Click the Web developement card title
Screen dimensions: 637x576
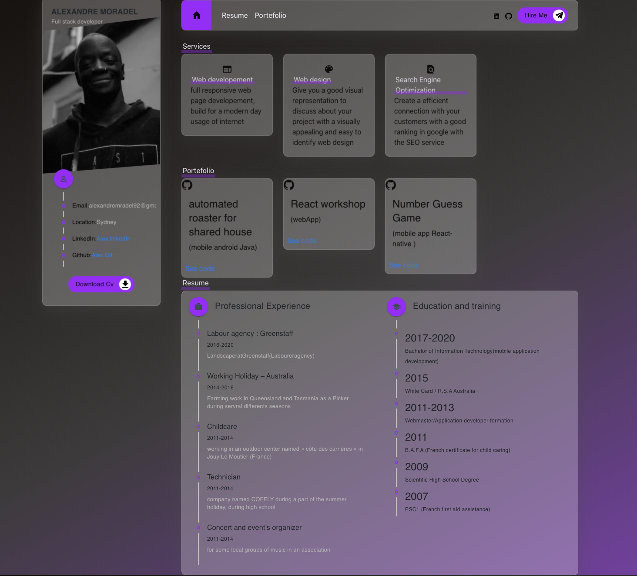222,80
